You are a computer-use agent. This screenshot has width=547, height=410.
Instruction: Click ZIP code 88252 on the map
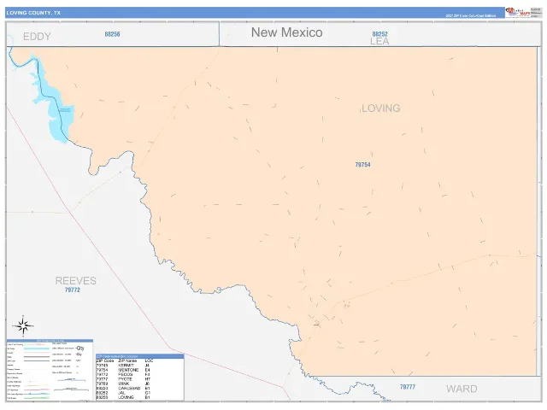[x=379, y=34]
